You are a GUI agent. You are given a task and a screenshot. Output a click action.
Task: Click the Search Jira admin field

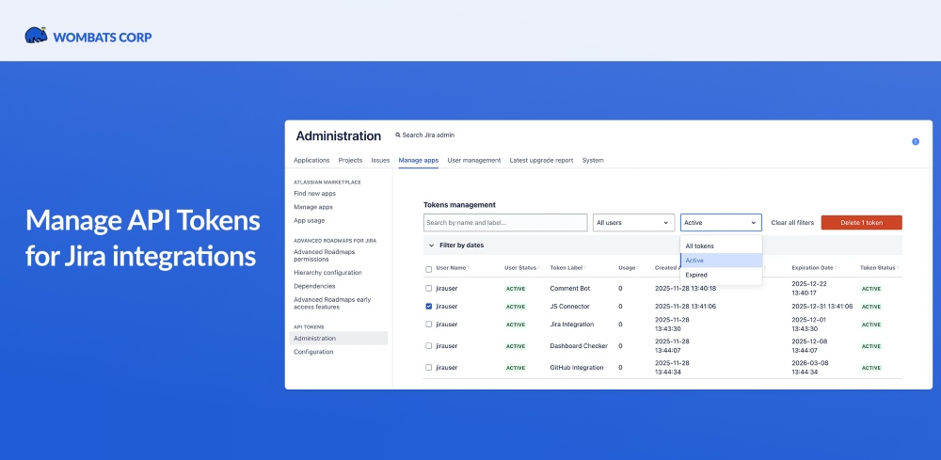[428, 135]
